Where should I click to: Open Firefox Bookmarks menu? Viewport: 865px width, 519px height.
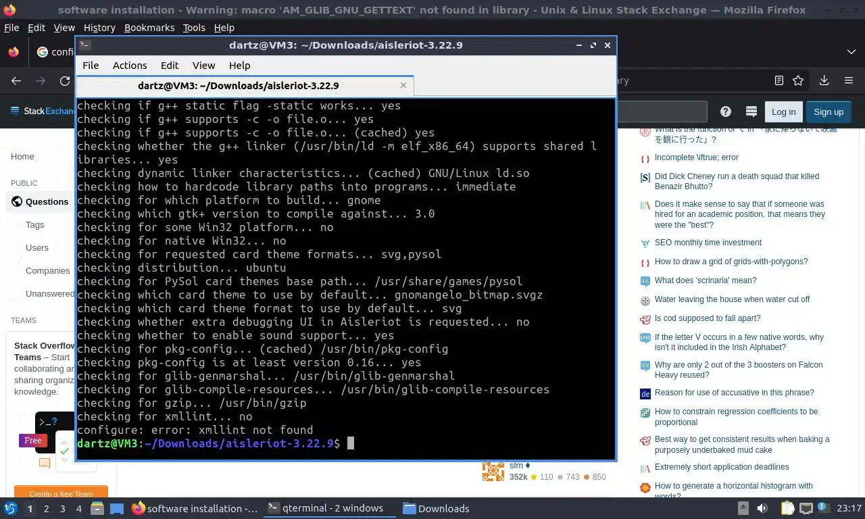click(149, 28)
